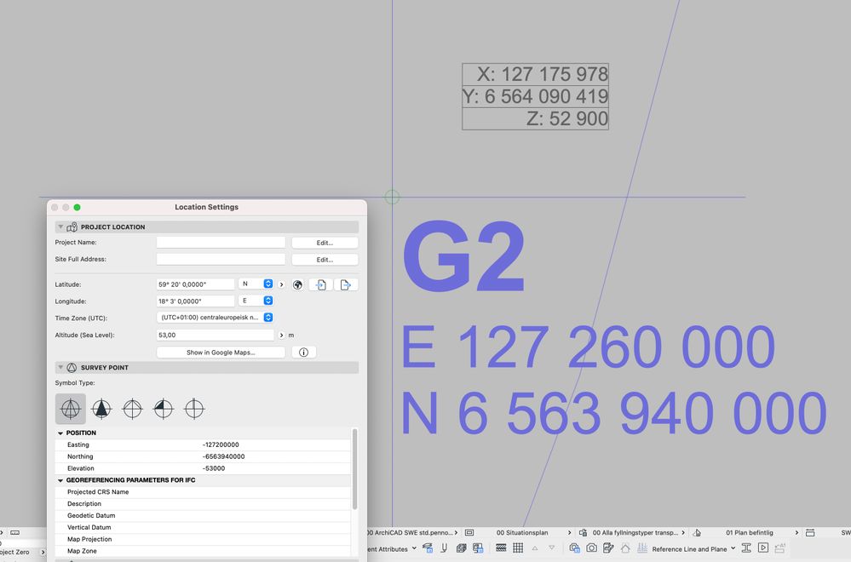Image resolution: width=851 pixels, height=562 pixels.
Task: Click the arrow next to latitude hemisphere
Action: pyautogui.click(x=281, y=284)
